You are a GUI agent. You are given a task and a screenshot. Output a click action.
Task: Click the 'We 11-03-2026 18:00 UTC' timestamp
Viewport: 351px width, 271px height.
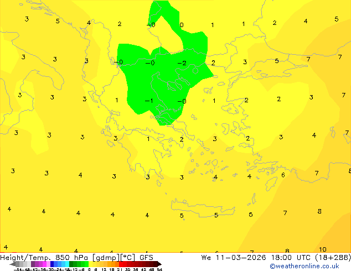(257, 258)
